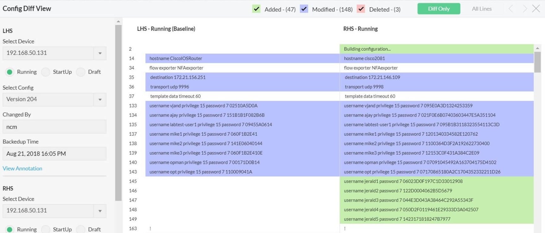Viewport: 545px width, 233px height.
Task: Click LHS line destination 172.21.156.251
Action: click(x=243, y=77)
